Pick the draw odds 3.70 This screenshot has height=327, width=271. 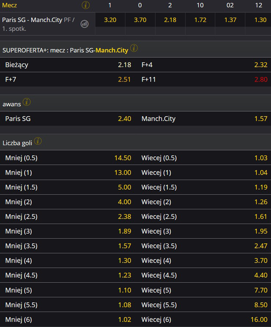pyautogui.click(x=140, y=20)
